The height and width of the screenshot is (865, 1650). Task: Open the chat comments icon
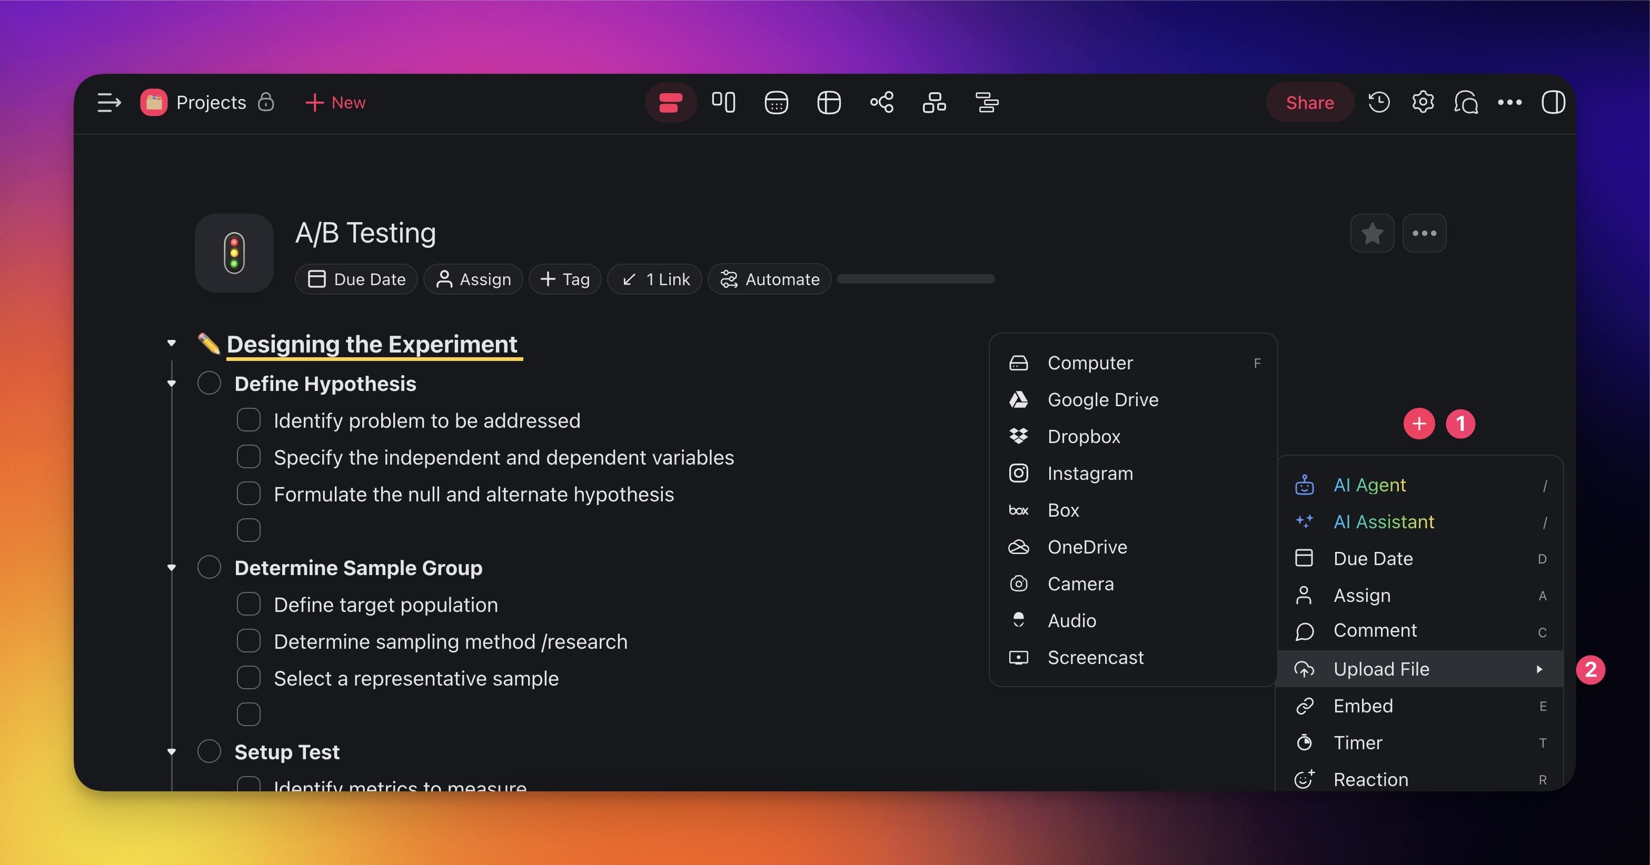[1466, 103]
